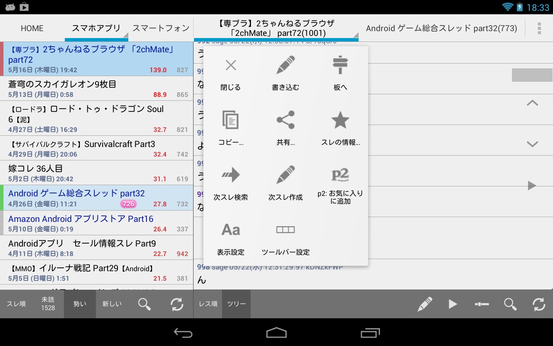Select the コピー... copy icon
This screenshot has width=553, height=346.
pyautogui.click(x=231, y=120)
